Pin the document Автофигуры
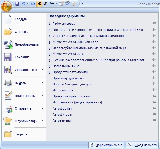 point(154,114)
